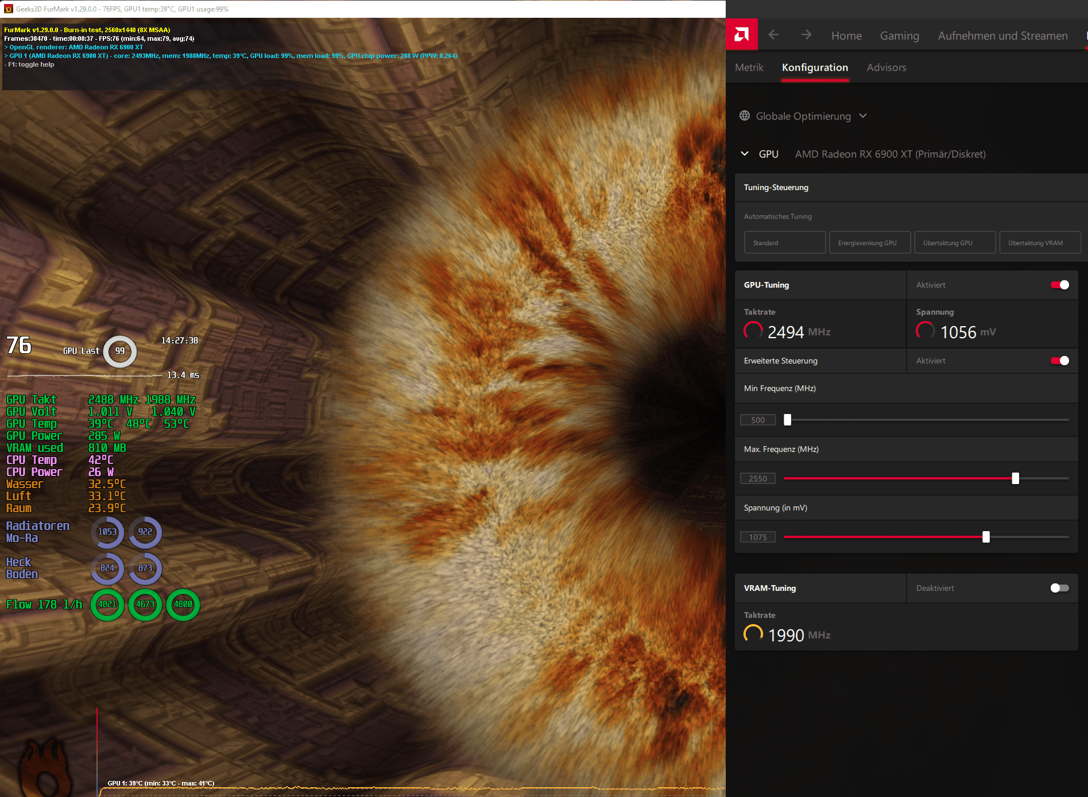Collapse the GPU section chevron
The width and height of the screenshot is (1088, 797).
[745, 154]
